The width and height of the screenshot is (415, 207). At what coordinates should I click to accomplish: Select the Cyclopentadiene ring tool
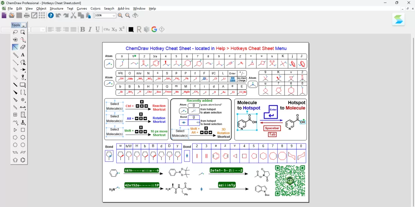click(x=15, y=160)
